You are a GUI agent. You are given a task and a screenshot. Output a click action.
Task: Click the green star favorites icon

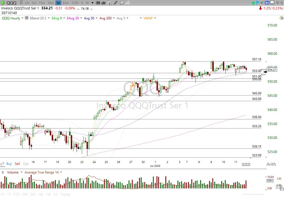click(253, 3)
